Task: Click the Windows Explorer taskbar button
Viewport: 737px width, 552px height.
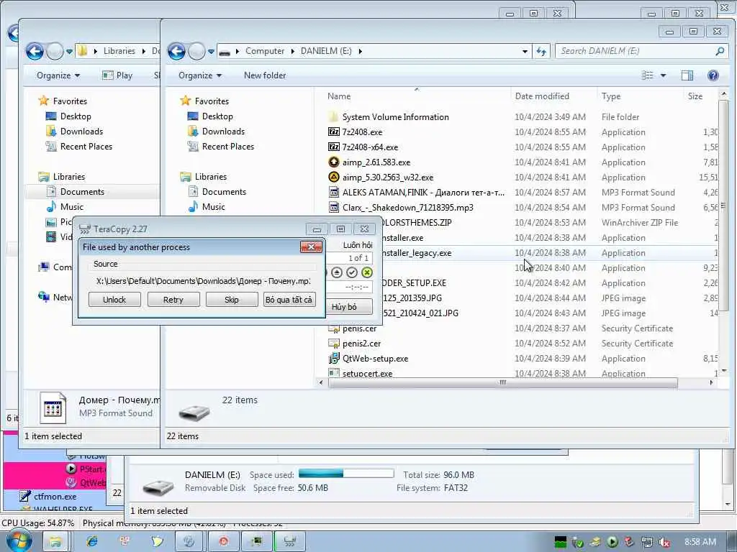Action: click(x=55, y=541)
